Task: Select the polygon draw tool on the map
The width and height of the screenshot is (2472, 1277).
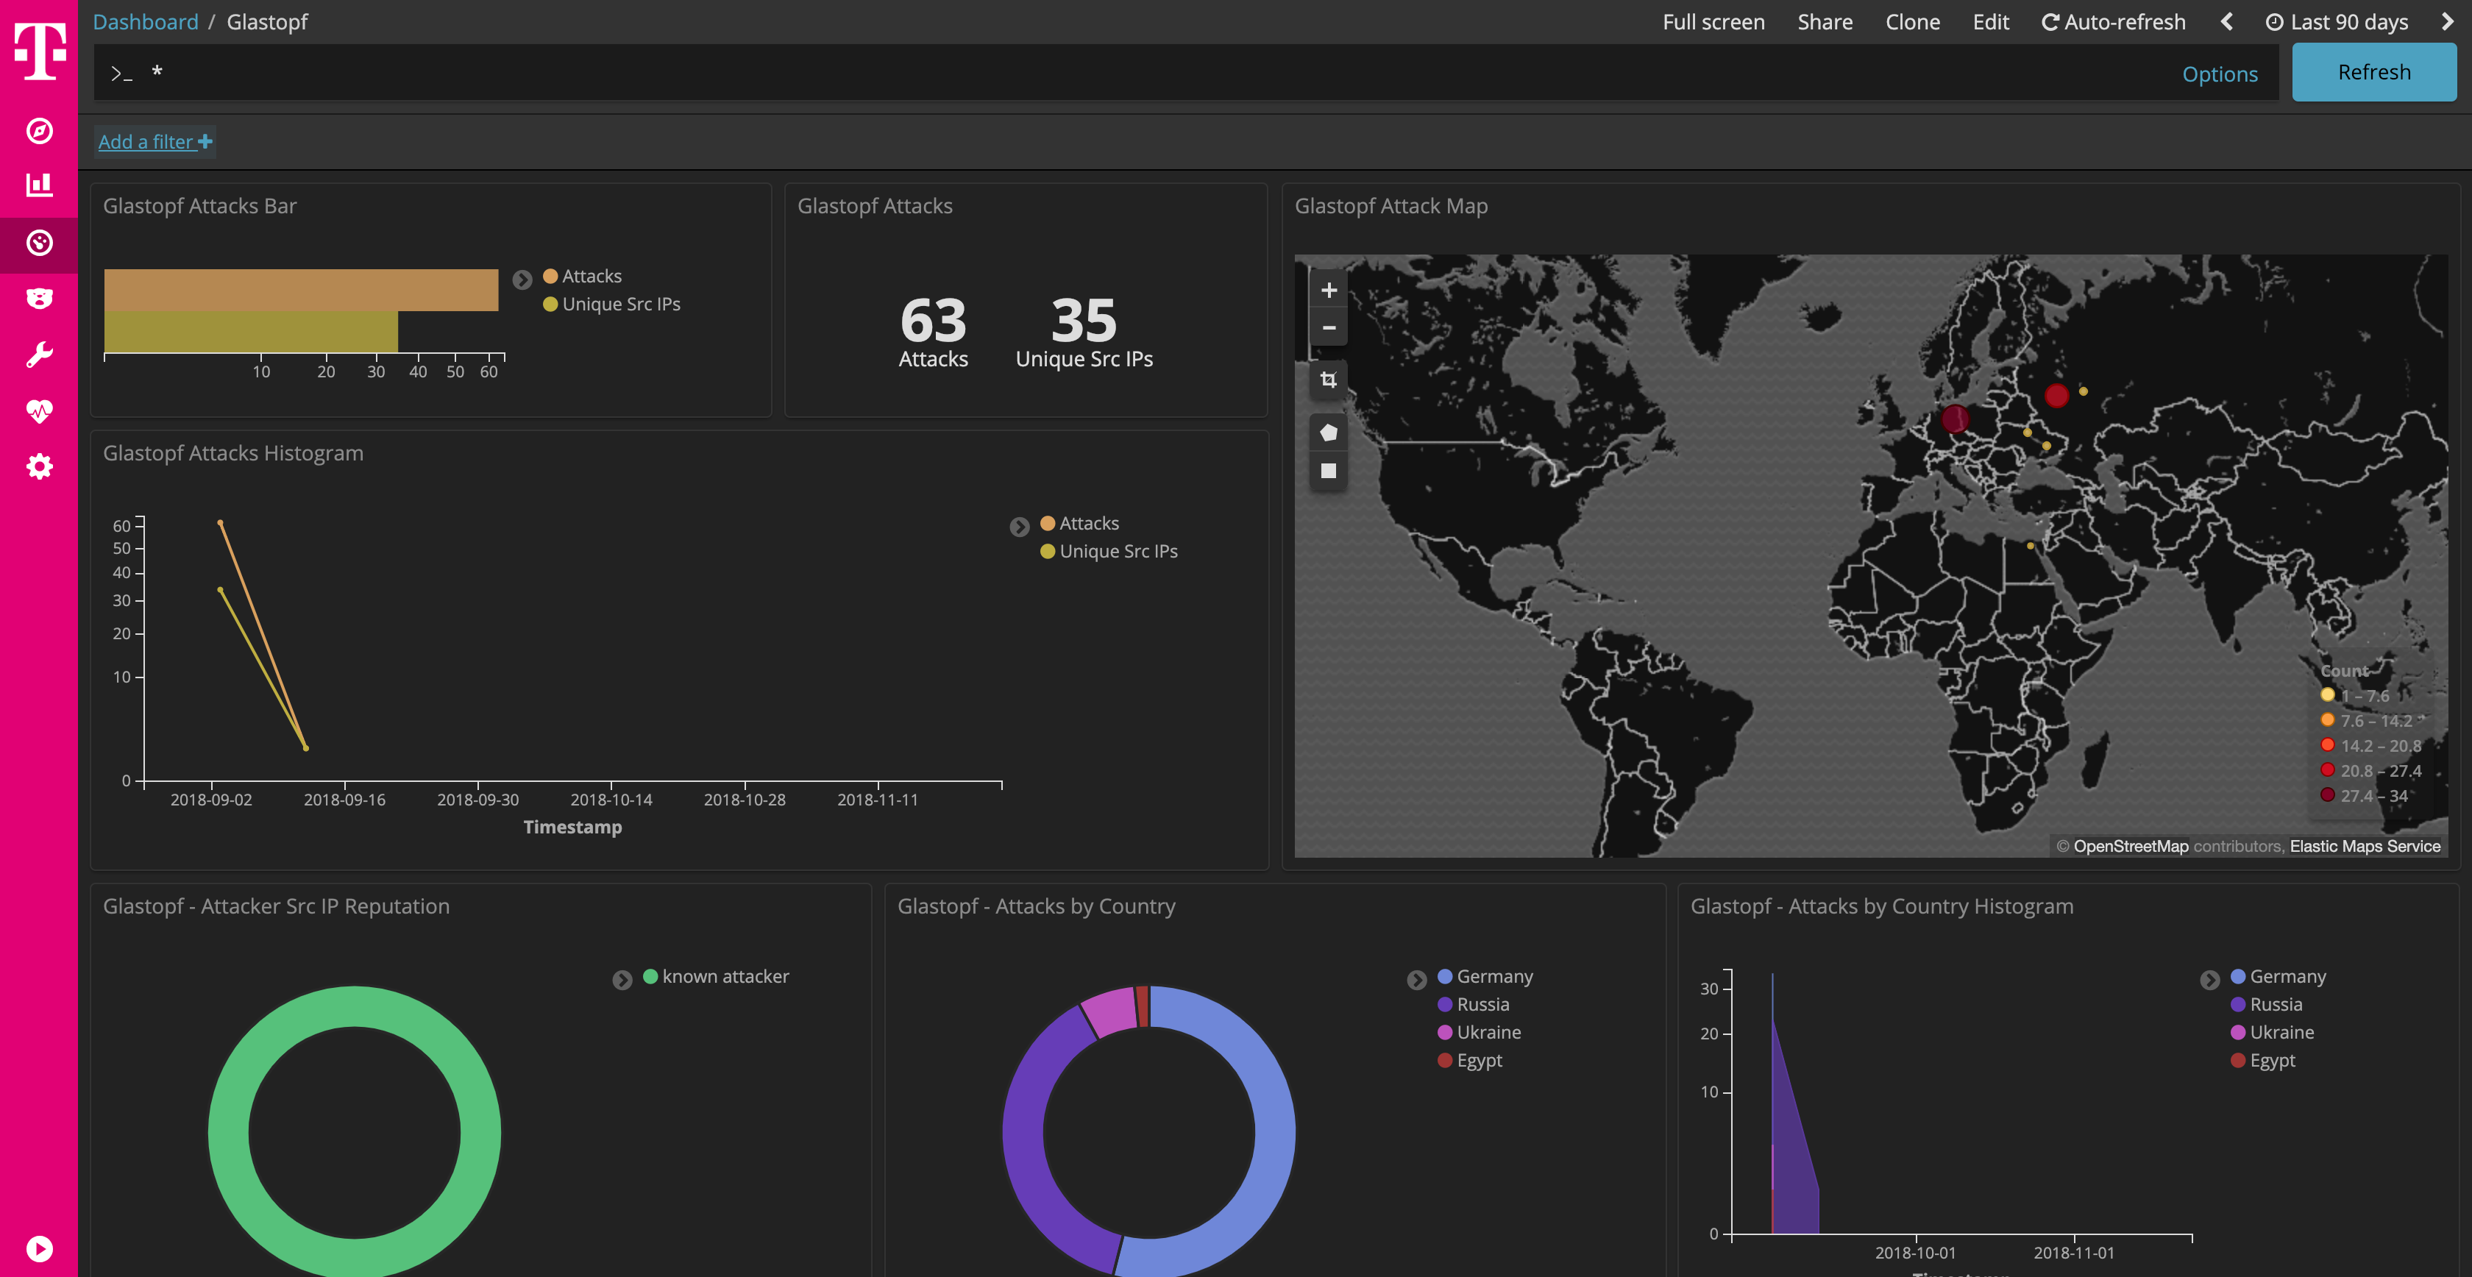Action: click(1328, 432)
